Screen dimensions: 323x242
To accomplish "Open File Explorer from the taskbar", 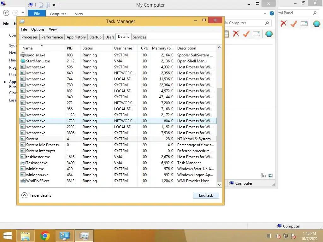I will 25,236.
